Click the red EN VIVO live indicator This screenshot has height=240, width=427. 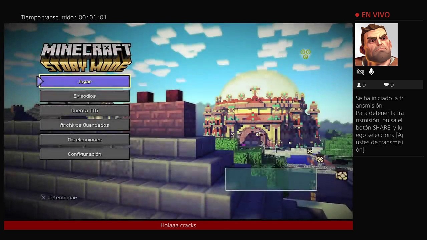point(372,15)
